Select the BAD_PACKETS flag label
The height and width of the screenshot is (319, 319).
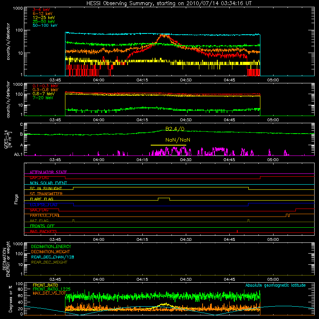tap(43, 231)
